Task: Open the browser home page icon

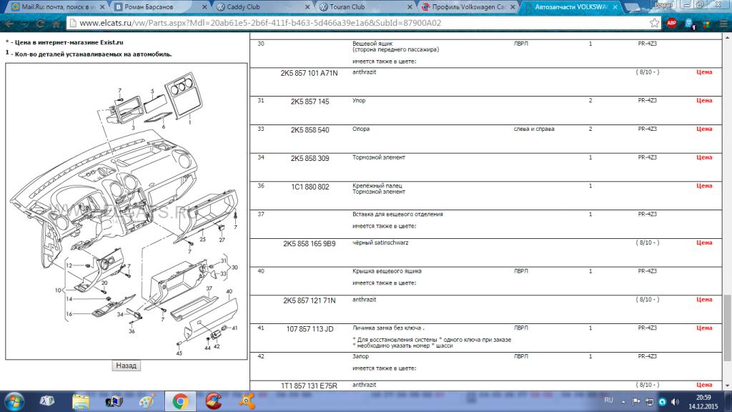Action: tap(56, 24)
